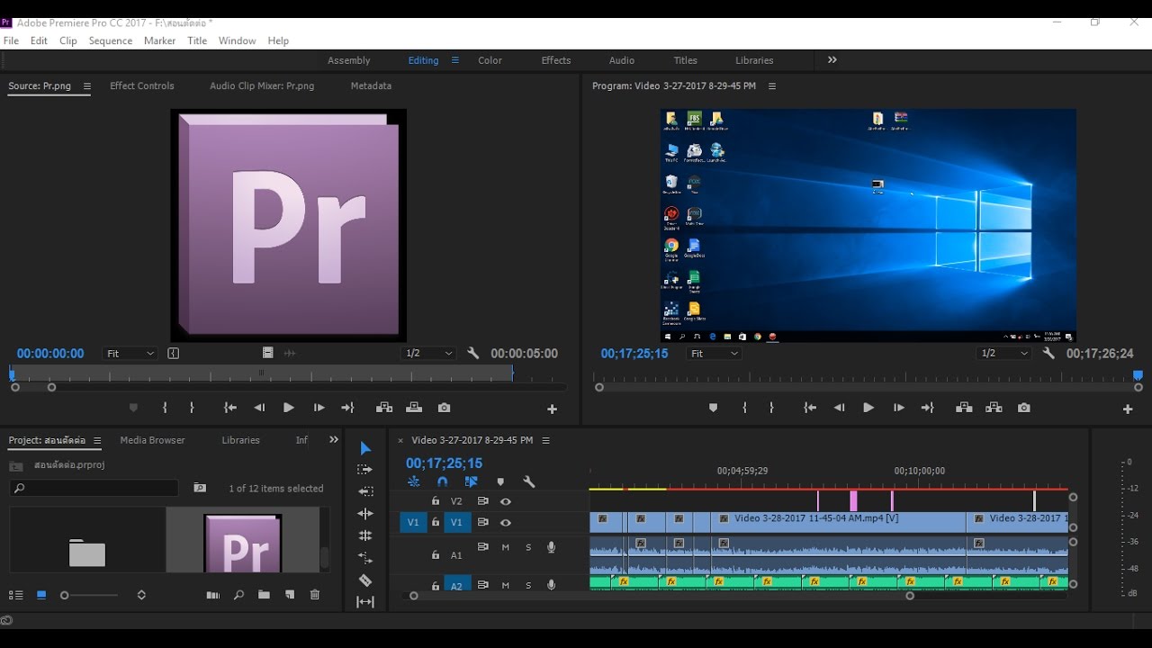Toggle lock on V2 track

tap(436, 501)
